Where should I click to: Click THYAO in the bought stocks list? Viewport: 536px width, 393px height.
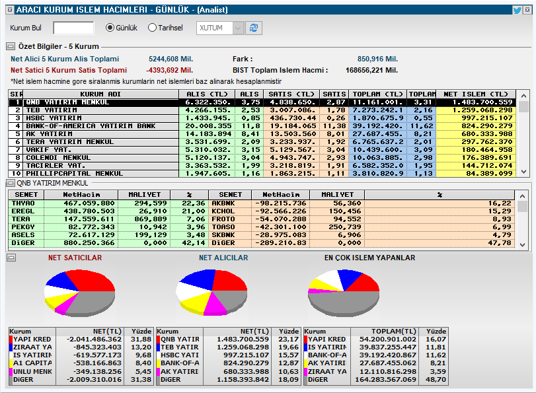pos(23,203)
